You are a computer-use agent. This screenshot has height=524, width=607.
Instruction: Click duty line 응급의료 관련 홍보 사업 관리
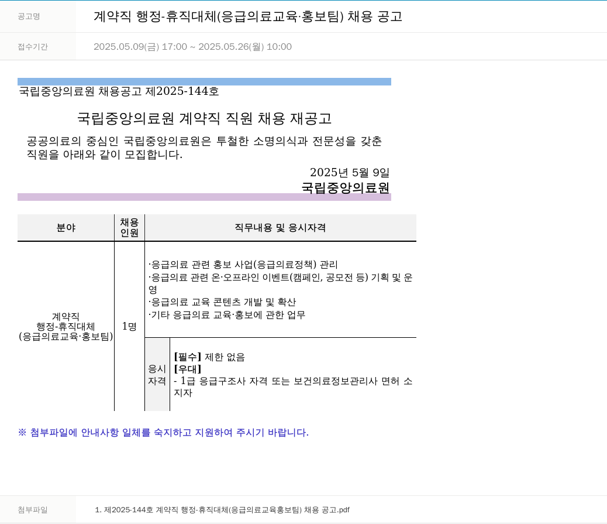pos(243,265)
